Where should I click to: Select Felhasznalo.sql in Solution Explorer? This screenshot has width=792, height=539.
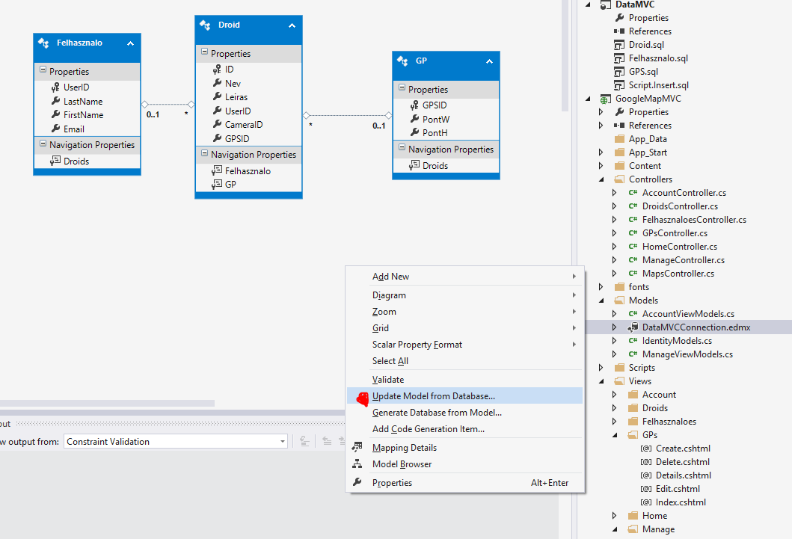click(x=658, y=58)
